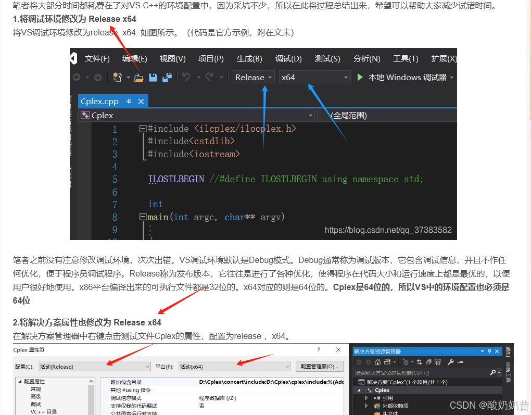Pin the Cplex.cpp tab with pin icon
The width and height of the screenshot is (531, 415).
[x=129, y=102]
